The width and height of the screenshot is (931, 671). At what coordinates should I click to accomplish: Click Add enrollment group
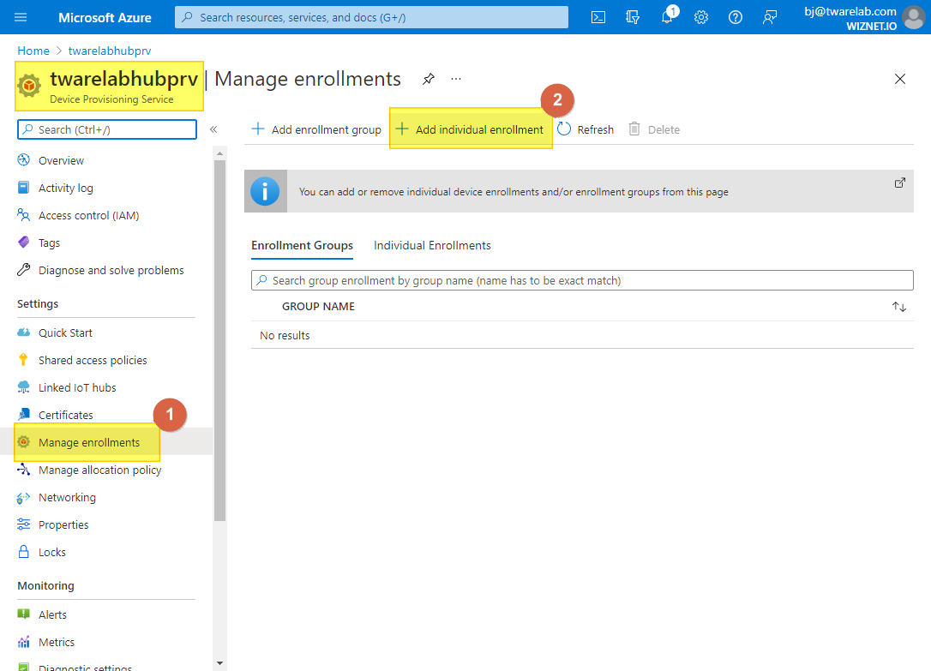[316, 129]
